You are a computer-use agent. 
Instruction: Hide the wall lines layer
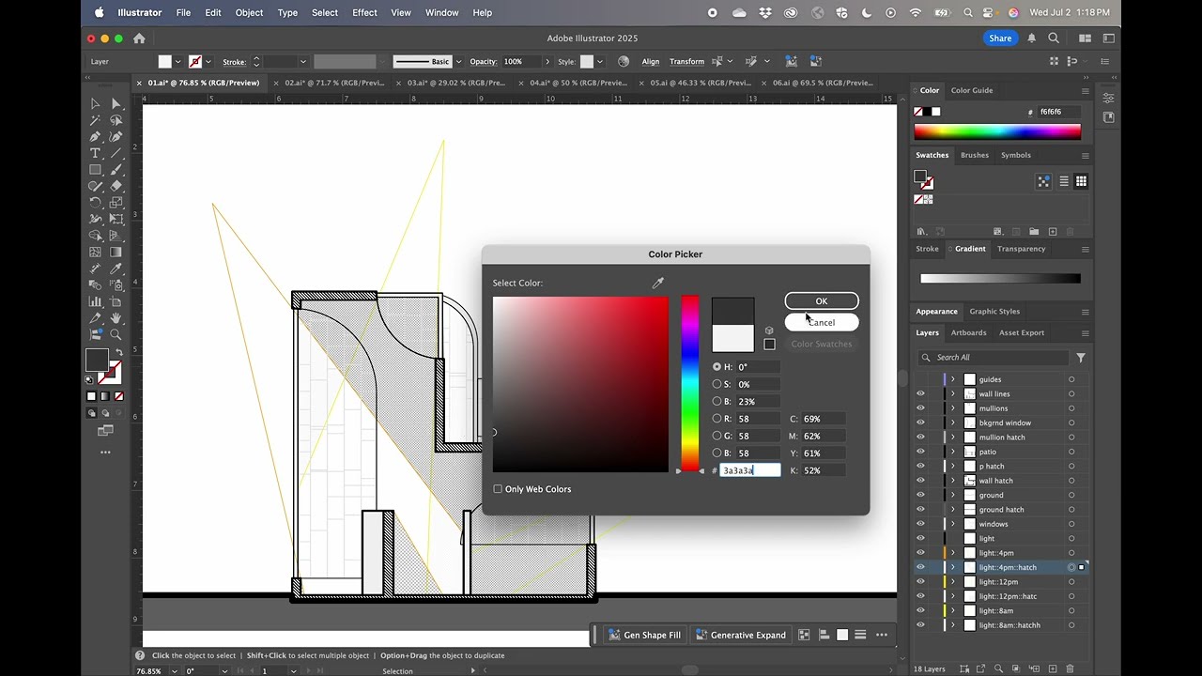(x=920, y=394)
